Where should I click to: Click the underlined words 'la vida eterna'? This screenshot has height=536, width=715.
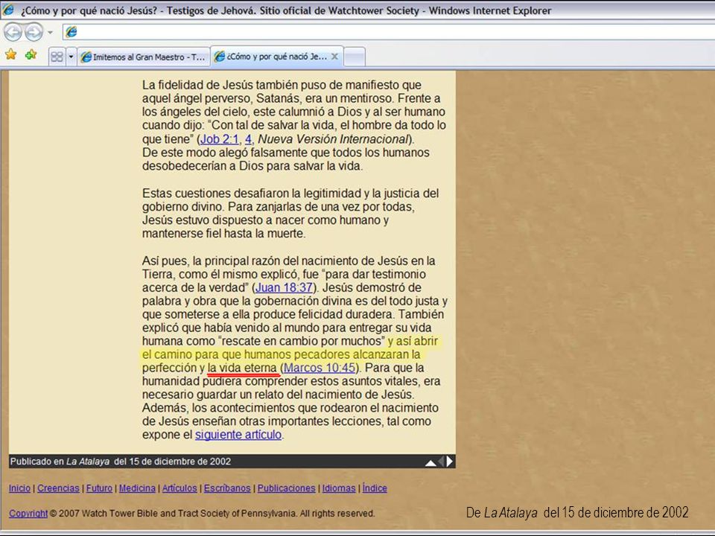242,368
